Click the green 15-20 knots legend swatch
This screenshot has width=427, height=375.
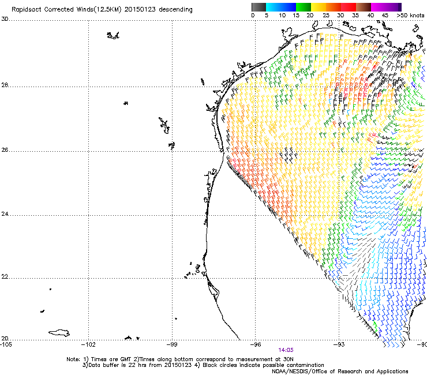(304, 7)
